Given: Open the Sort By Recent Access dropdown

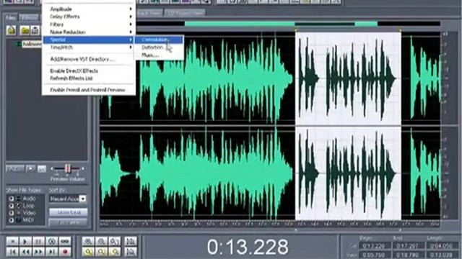Looking at the screenshot, I should [68, 199].
